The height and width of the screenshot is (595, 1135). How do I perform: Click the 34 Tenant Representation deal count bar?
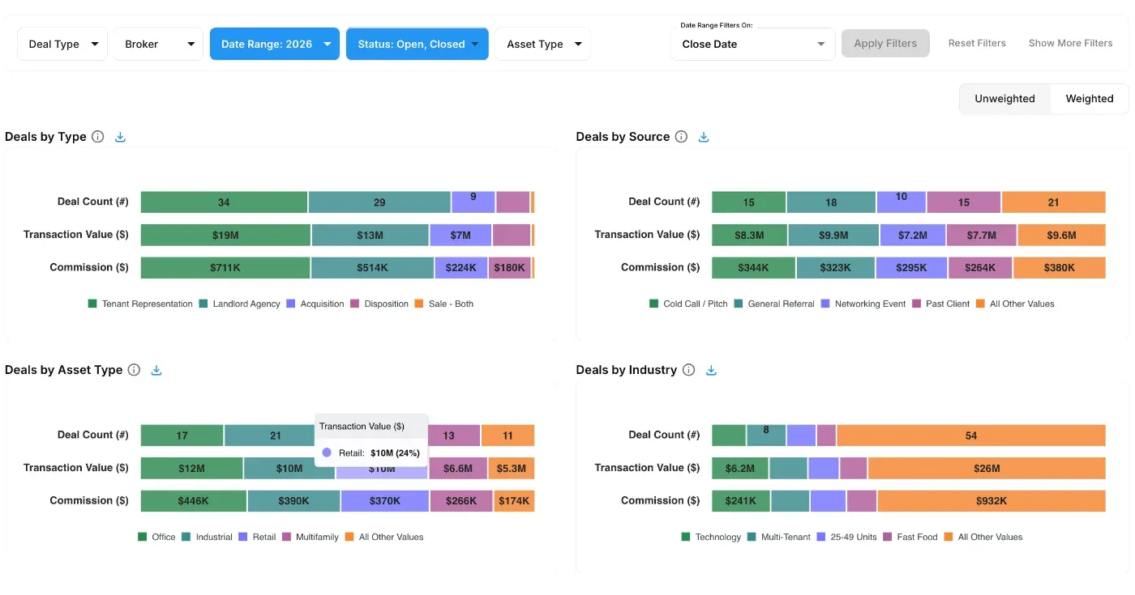(x=224, y=202)
